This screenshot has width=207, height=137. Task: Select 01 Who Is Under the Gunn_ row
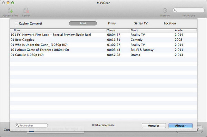103,45
